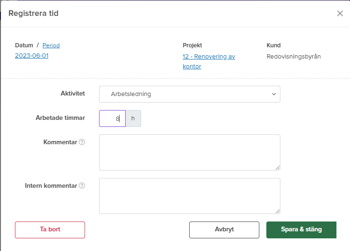Click into the Kommentar text area
The height and width of the screenshot is (251, 350).
click(x=190, y=152)
